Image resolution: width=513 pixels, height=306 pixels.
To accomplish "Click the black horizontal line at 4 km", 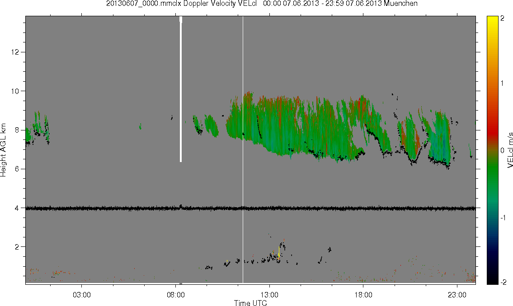I will click(250, 208).
